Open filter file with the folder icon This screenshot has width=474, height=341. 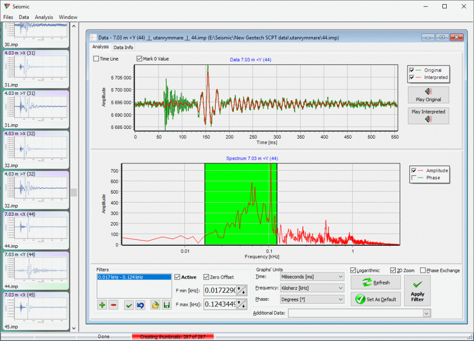(x=156, y=305)
